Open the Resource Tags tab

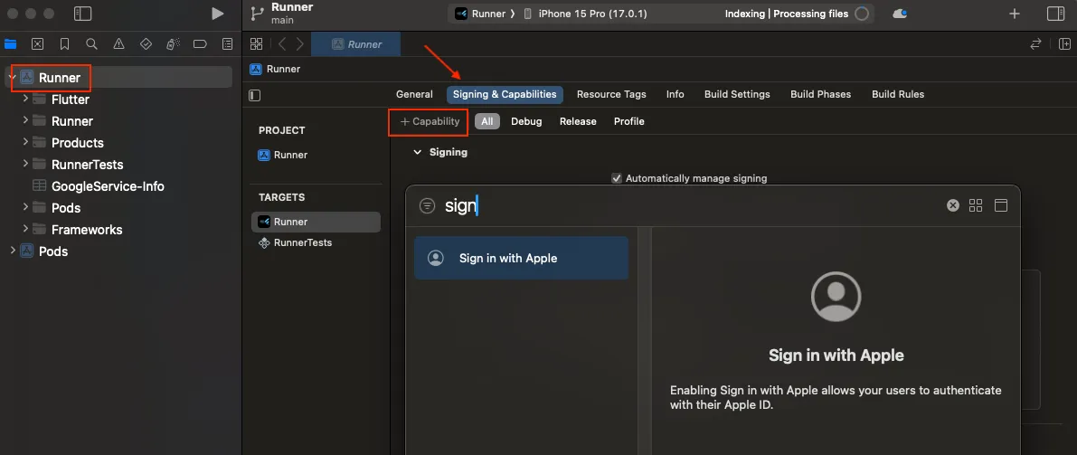611,94
